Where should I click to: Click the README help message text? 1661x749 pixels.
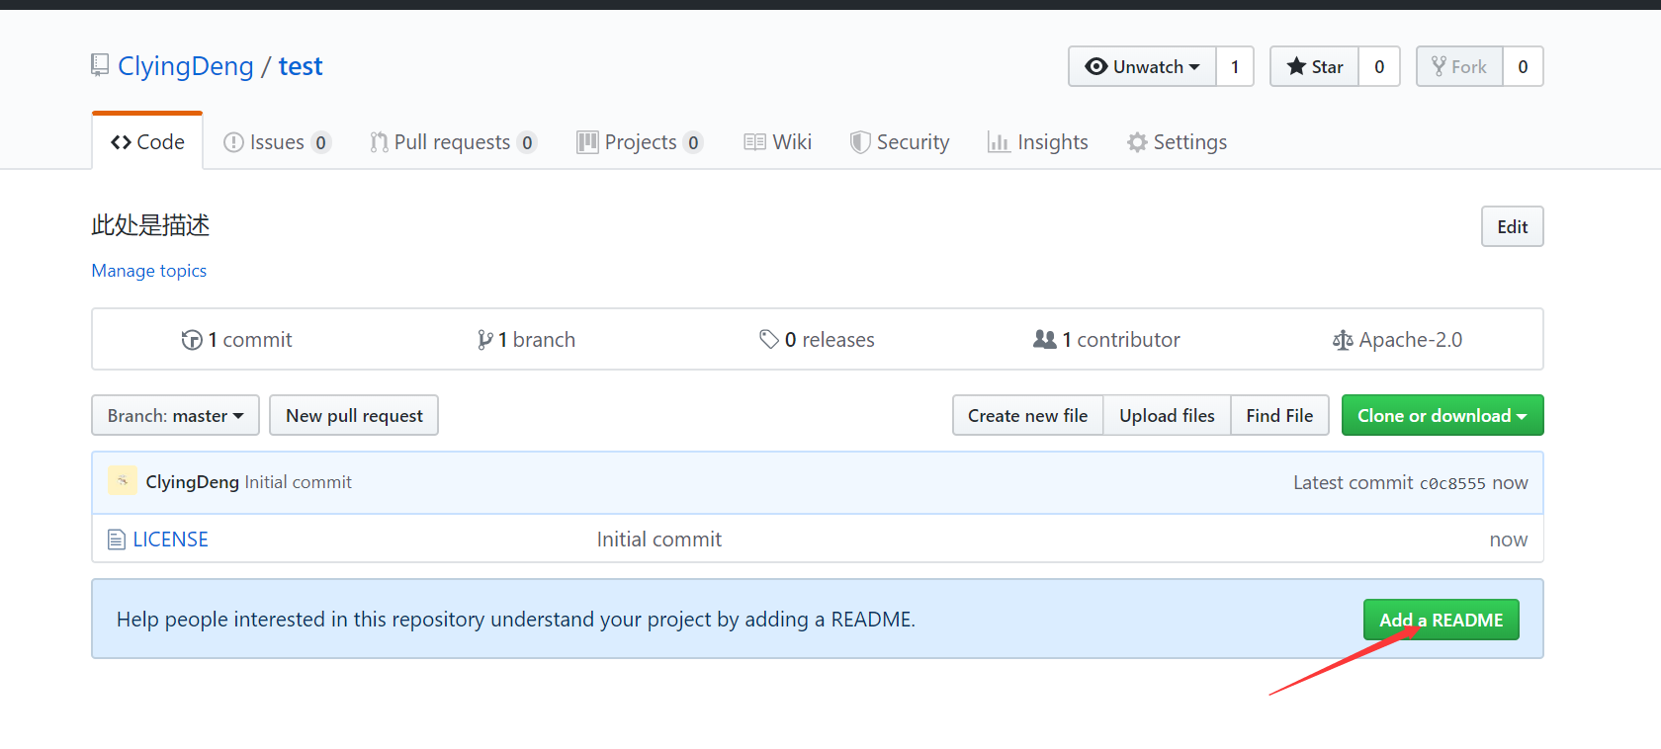pyautogui.click(x=516, y=620)
